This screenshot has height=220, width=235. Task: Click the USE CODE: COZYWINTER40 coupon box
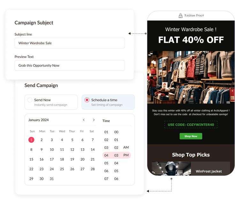tap(191, 125)
